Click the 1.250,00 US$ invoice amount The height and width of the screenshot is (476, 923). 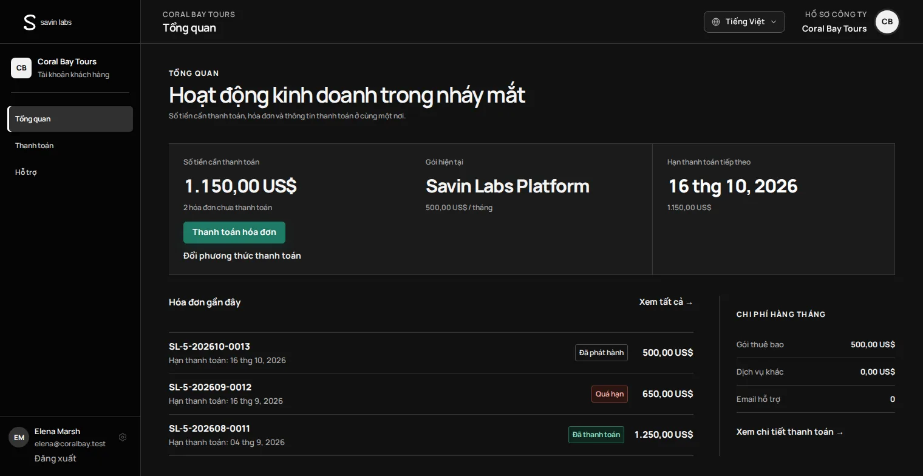(x=664, y=435)
